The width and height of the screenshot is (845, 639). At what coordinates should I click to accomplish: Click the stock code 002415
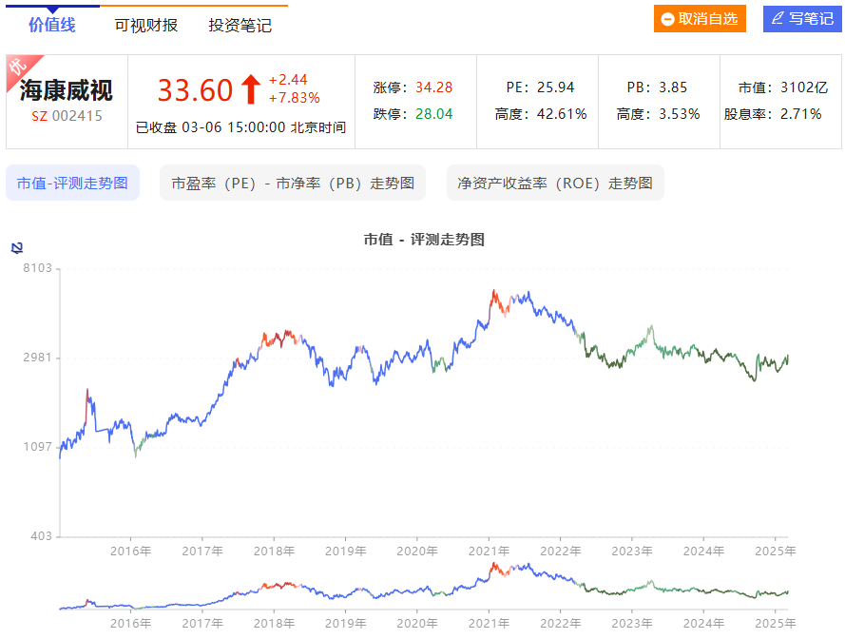[77, 116]
